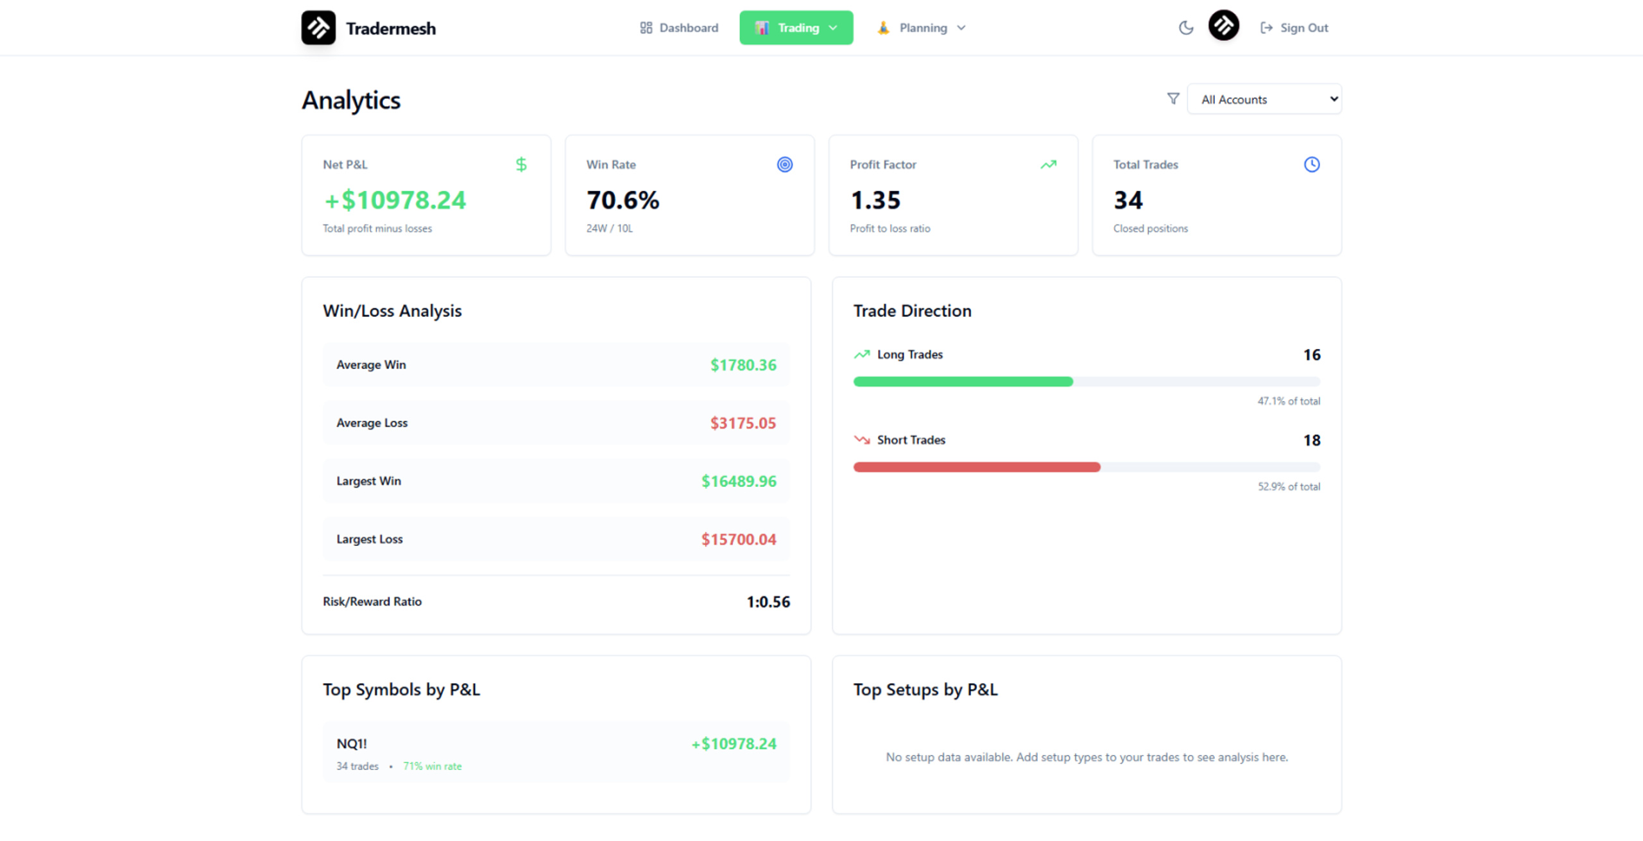Open the Dashboard nav item
Image resolution: width=1643 pixels, height=841 pixels.
point(679,28)
